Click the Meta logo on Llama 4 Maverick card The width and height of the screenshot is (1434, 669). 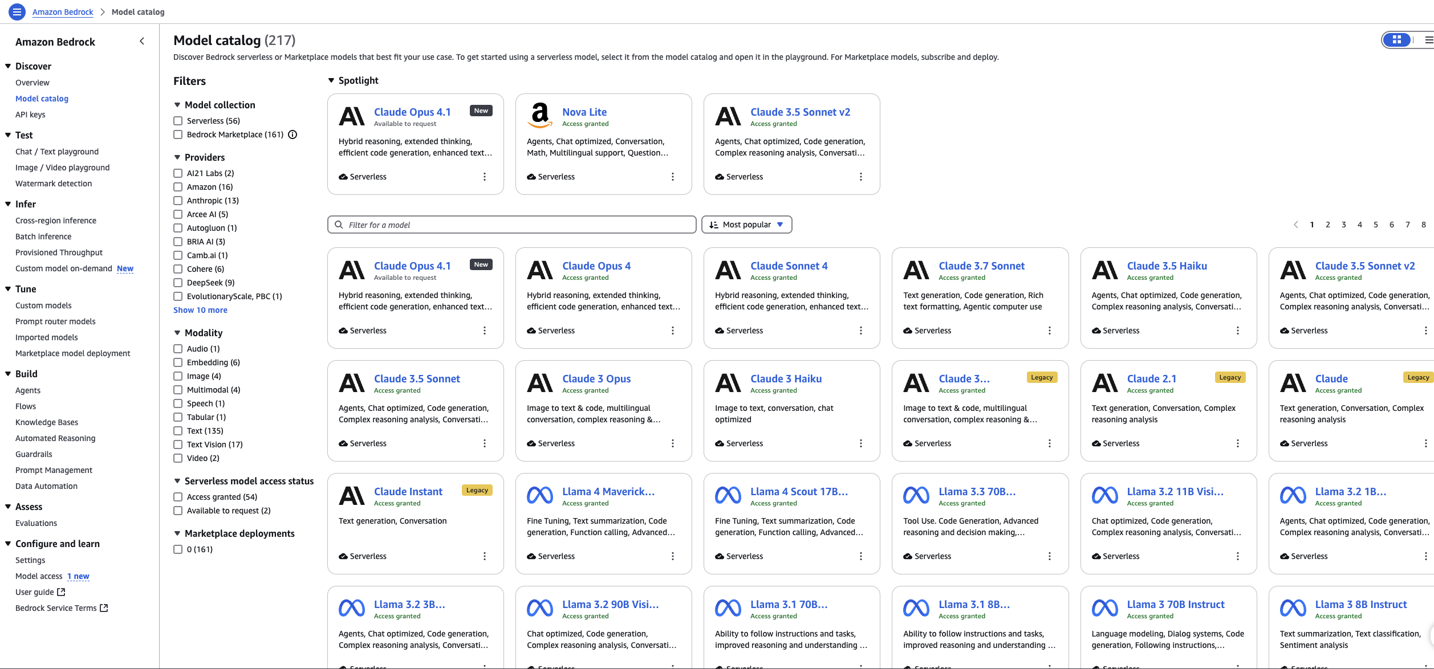point(539,496)
